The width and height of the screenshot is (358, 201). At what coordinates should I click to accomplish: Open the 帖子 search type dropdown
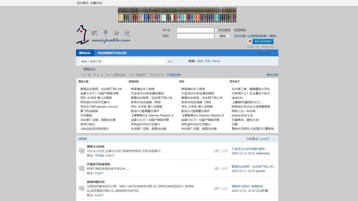pos(171,61)
